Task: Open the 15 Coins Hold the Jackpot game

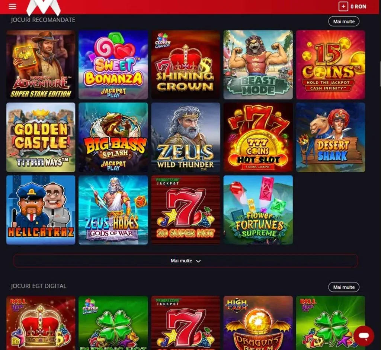Action: click(x=330, y=65)
